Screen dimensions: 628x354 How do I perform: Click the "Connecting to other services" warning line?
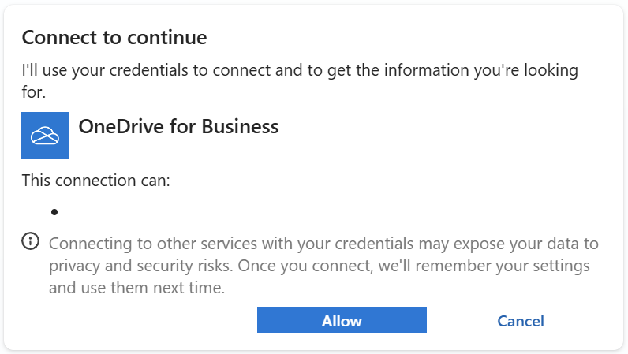coord(323,244)
